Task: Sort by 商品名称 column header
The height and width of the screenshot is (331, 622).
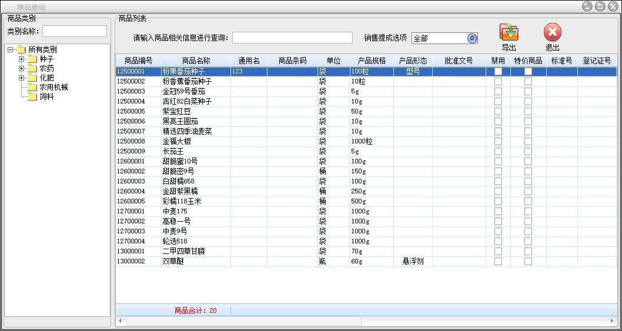Action: point(196,61)
